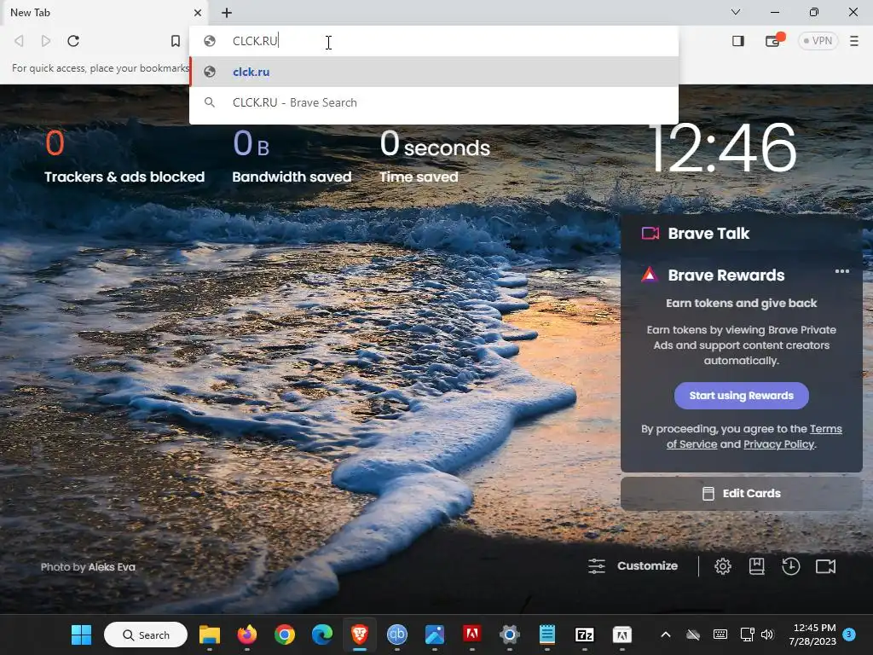Launch Google Chrome from taskbar

[x=285, y=635]
